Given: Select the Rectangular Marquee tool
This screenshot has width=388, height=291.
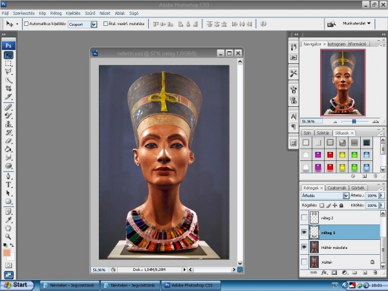Looking at the screenshot, I should [x=8, y=63].
